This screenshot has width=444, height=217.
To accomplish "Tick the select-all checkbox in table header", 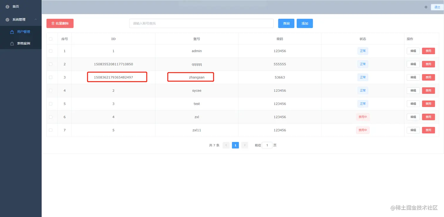I will click(x=51, y=39).
